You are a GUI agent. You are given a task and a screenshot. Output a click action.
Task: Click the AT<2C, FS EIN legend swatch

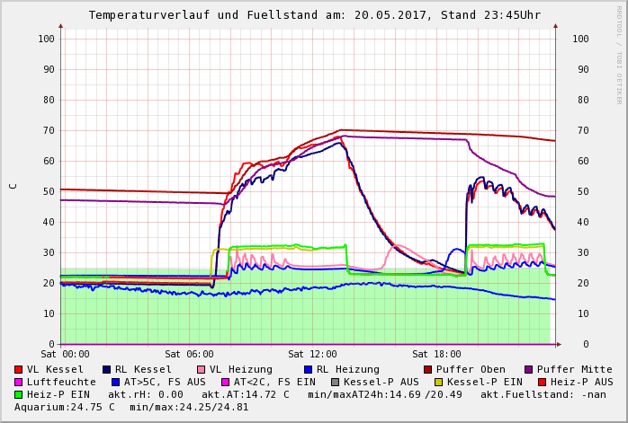click(226, 382)
